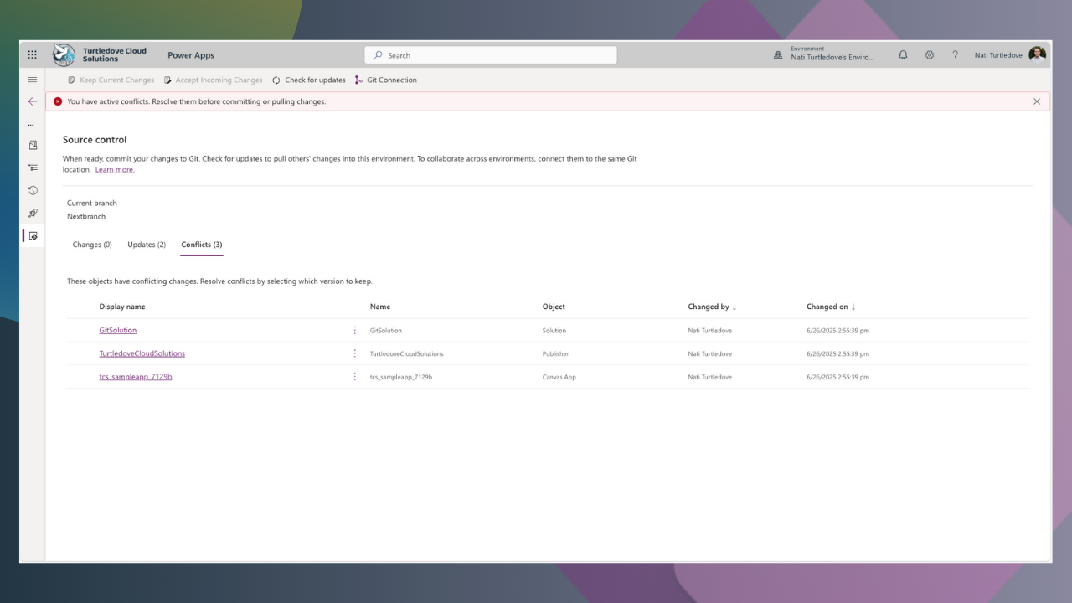
Task: Click the Nati Turtledove user name
Action: point(998,55)
